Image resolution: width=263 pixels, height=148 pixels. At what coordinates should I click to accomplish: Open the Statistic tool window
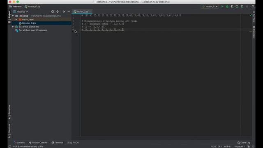19,143
